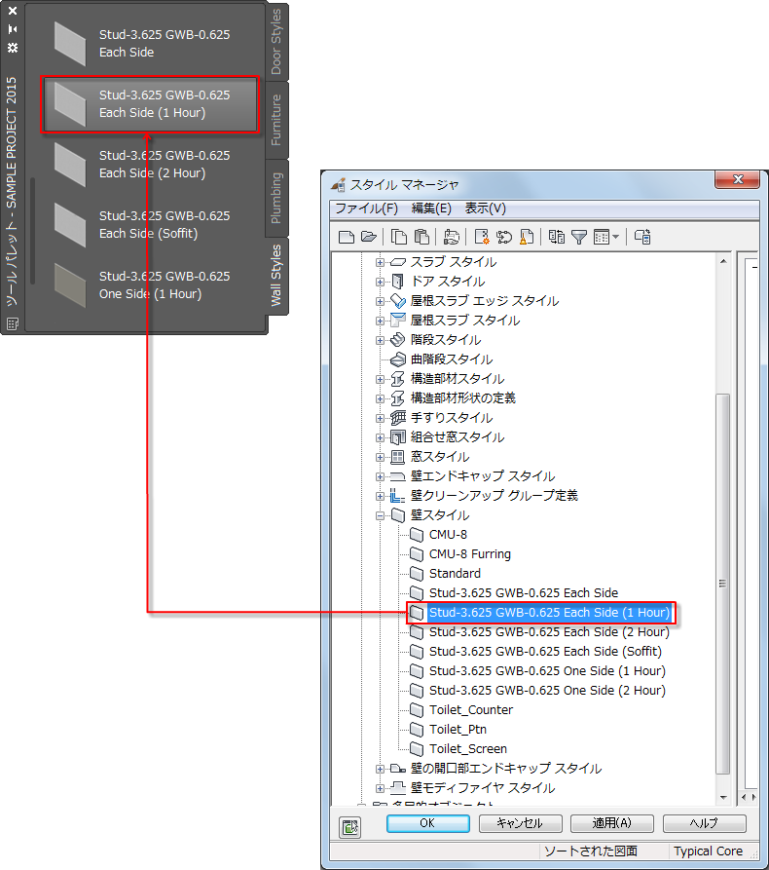Image resolution: width=769 pixels, height=870 pixels.
Task: Select the 'Each Side (2 Hour)' wall palette tool
Action: pos(150,165)
